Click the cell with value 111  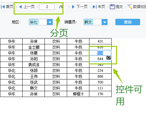tap(100, 88)
